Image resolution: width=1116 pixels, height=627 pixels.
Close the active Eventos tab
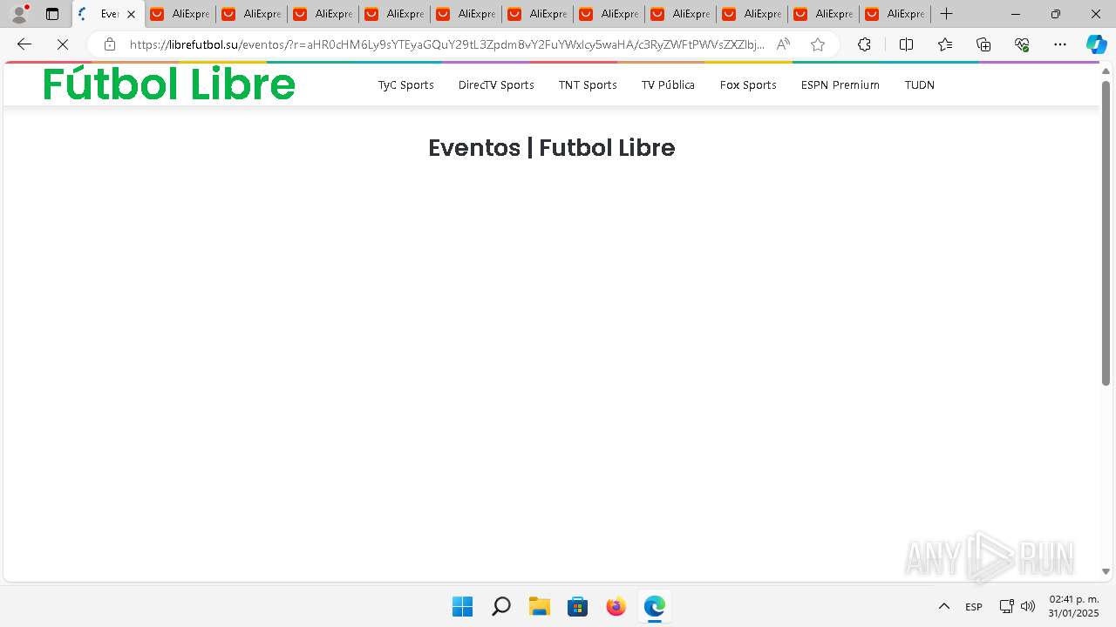pyautogui.click(x=132, y=14)
